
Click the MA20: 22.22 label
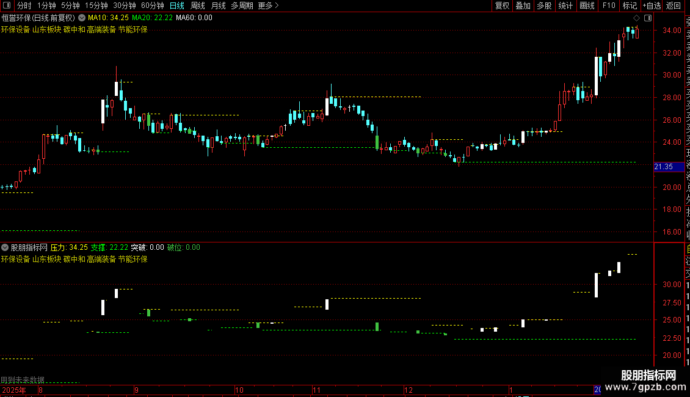tap(152, 18)
